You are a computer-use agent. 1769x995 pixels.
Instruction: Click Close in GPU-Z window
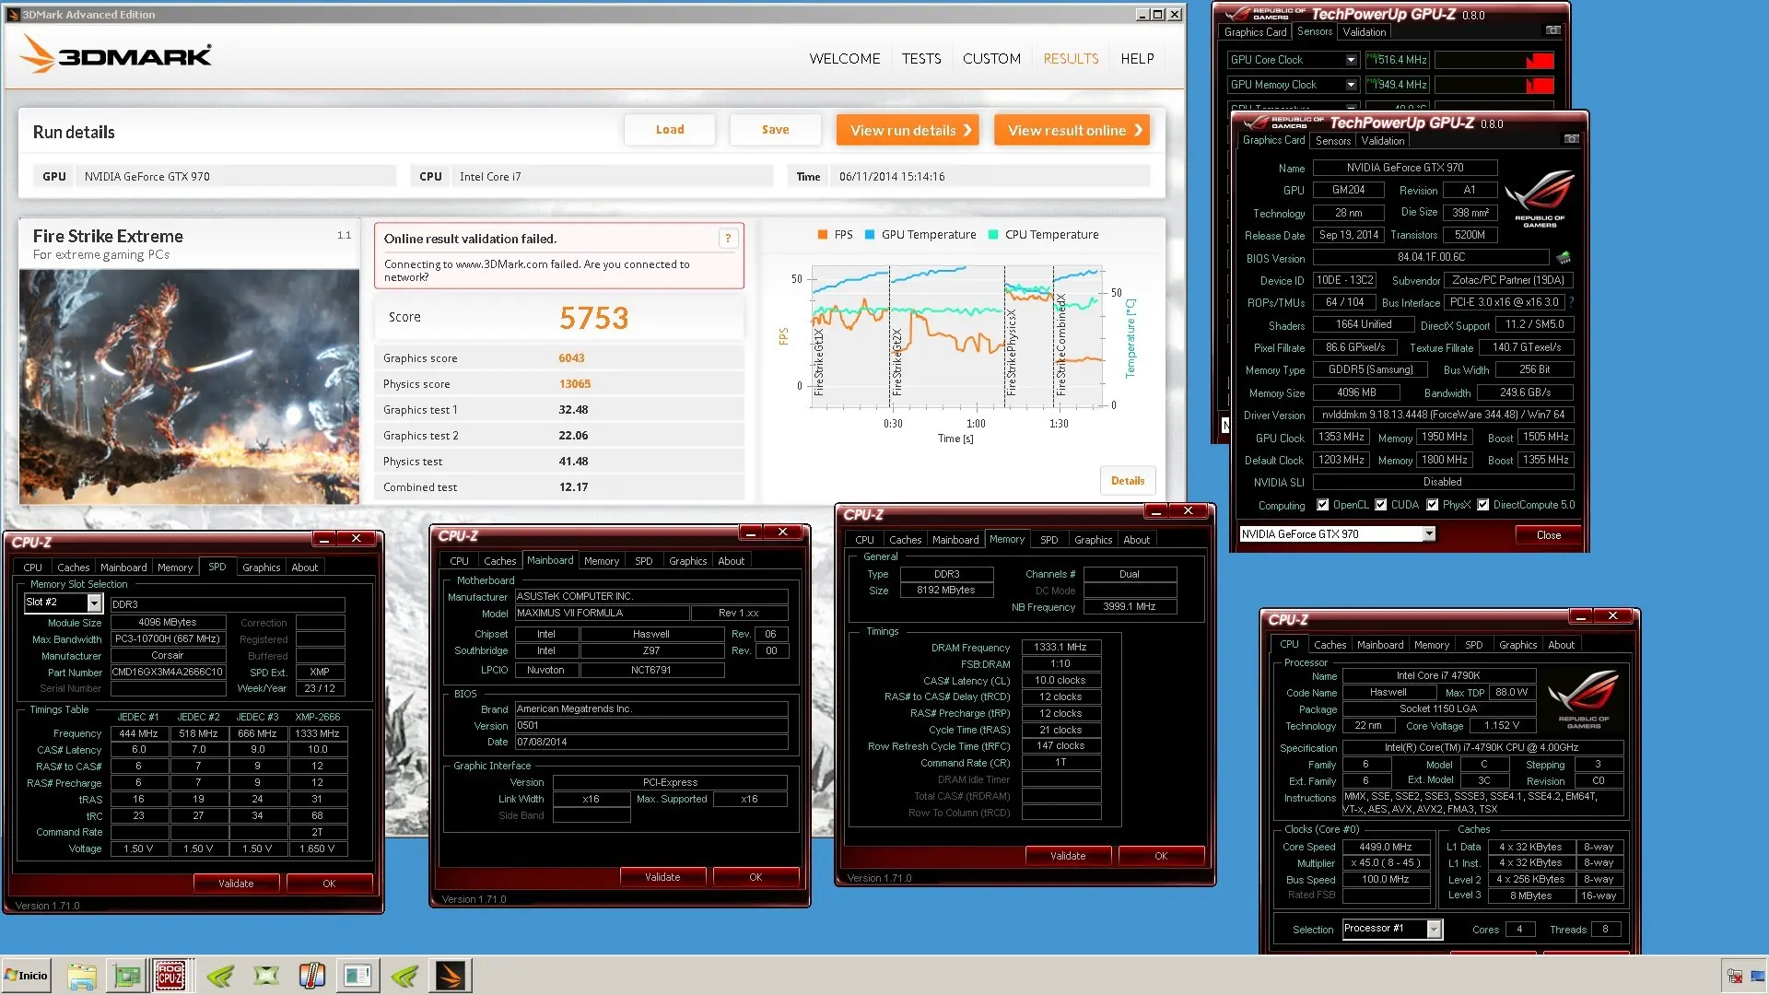pyautogui.click(x=1549, y=535)
